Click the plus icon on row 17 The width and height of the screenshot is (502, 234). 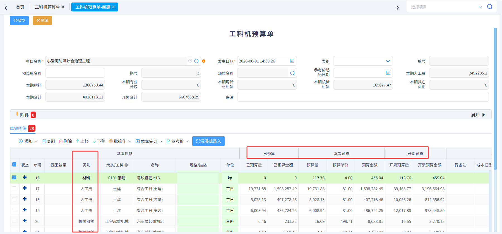25,188
